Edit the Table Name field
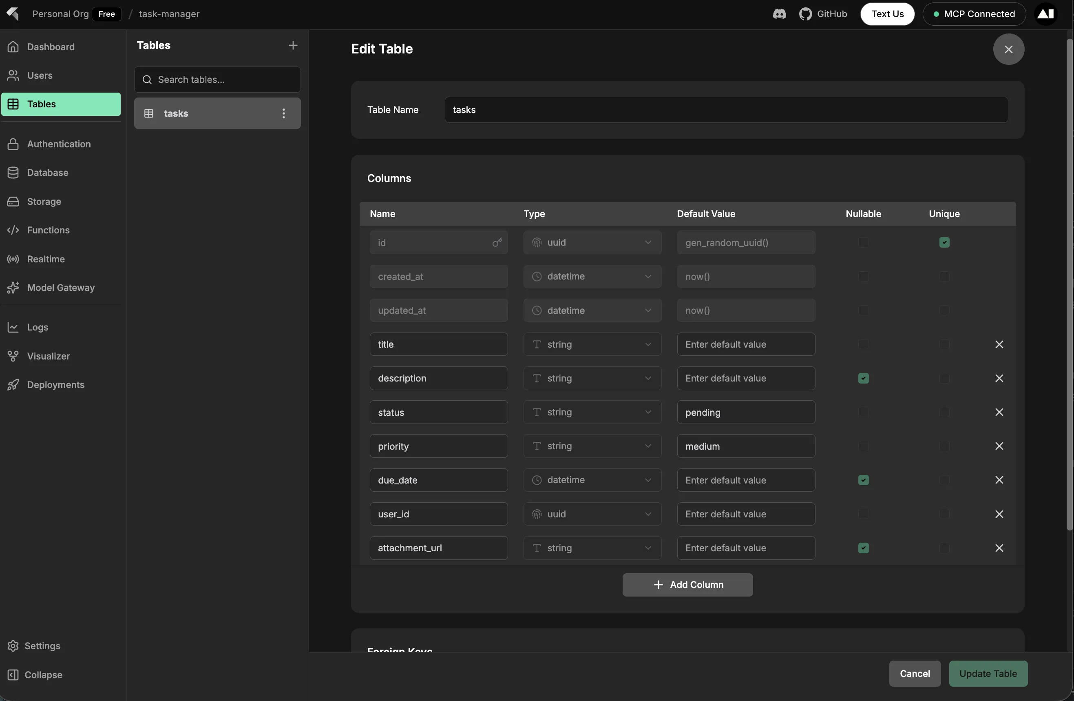Image resolution: width=1074 pixels, height=701 pixels. pyautogui.click(x=726, y=110)
